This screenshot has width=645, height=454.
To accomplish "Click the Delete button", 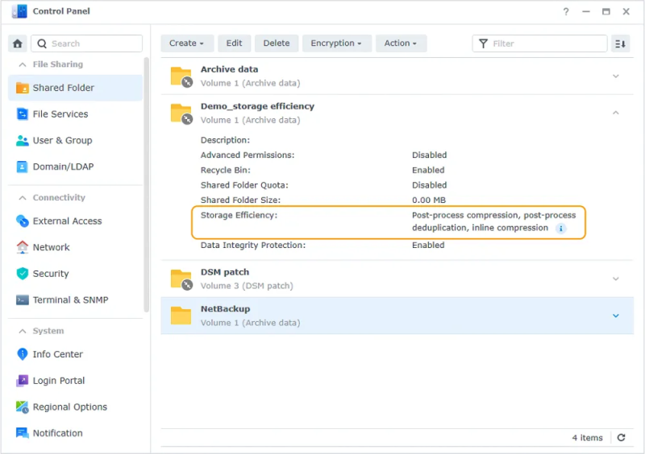I will click(x=277, y=43).
